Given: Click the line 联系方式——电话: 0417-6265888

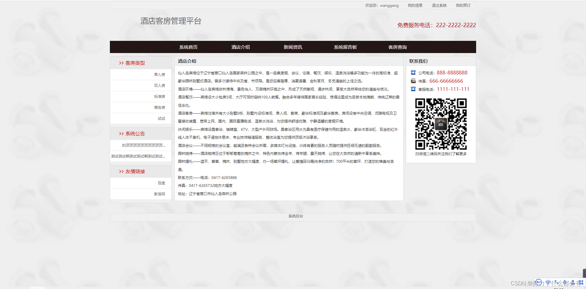Looking at the screenshot, I should (207, 178).
